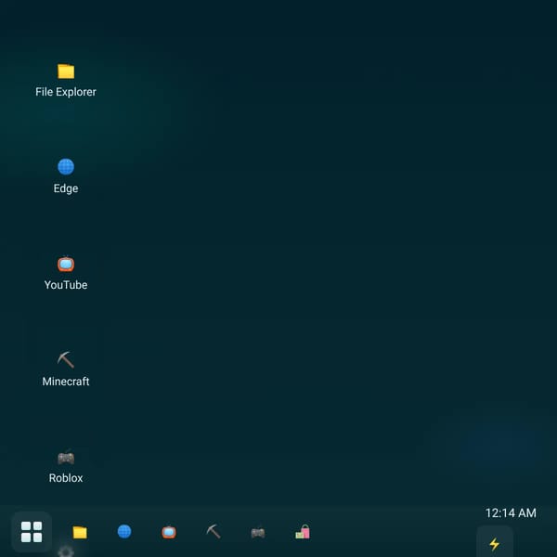Click the lightning bolt tray button
This screenshot has height=557, width=557.
click(x=495, y=543)
